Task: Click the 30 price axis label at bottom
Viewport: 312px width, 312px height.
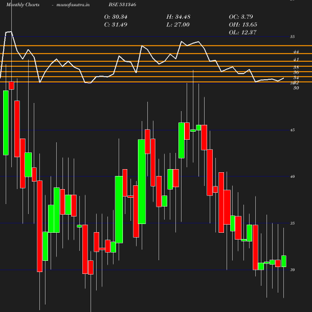Action: pyautogui.click(x=293, y=270)
